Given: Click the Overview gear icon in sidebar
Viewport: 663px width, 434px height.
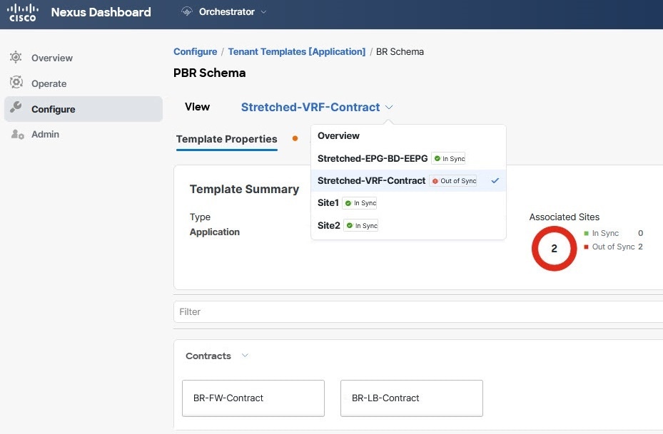Looking at the screenshot, I should pyautogui.click(x=16, y=58).
